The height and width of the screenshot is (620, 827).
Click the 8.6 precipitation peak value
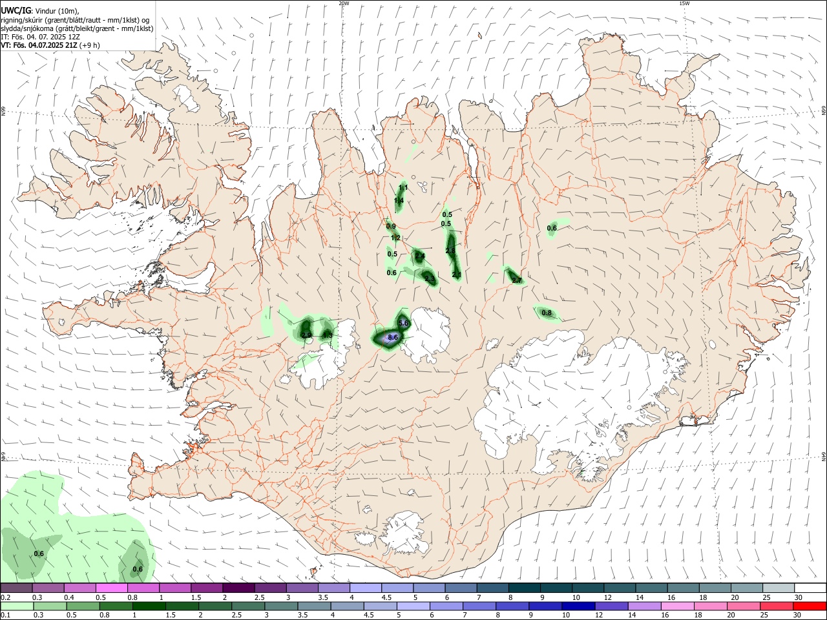click(x=392, y=338)
